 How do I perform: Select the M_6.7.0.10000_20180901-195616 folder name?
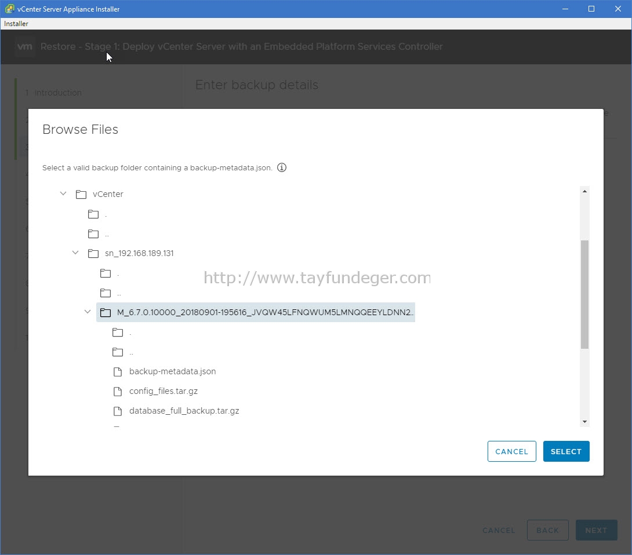point(265,312)
